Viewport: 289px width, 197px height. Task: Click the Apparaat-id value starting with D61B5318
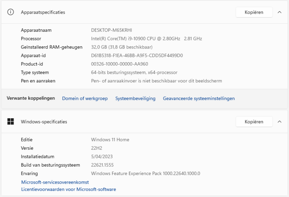(137, 56)
